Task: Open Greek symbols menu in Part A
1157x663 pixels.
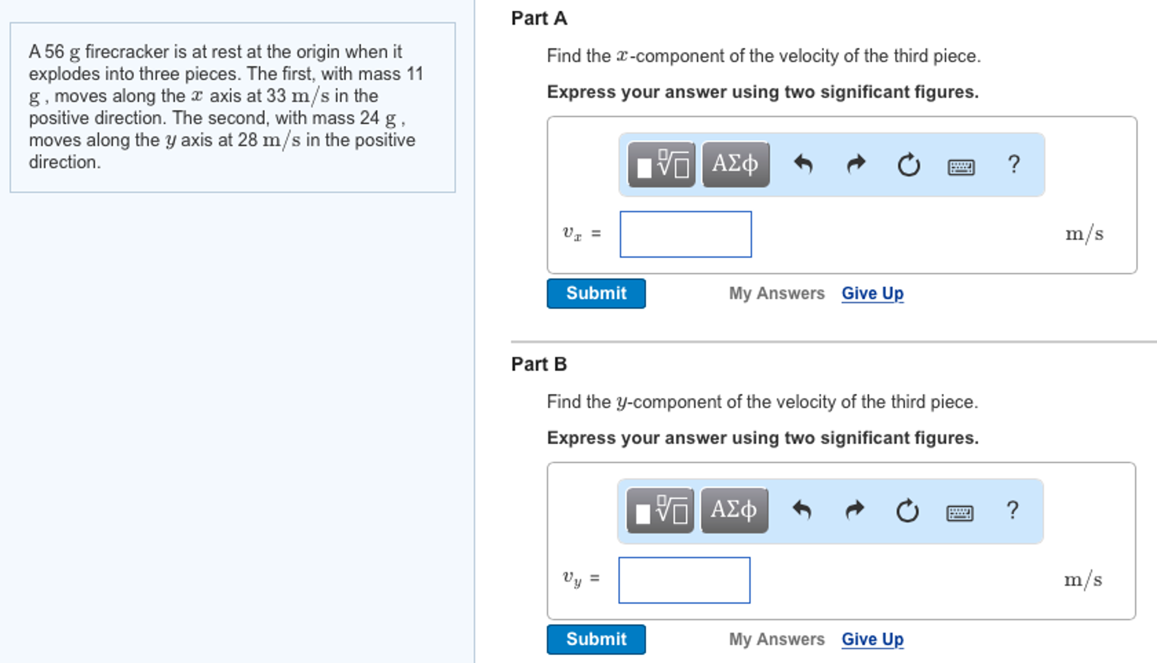Action: click(735, 165)
